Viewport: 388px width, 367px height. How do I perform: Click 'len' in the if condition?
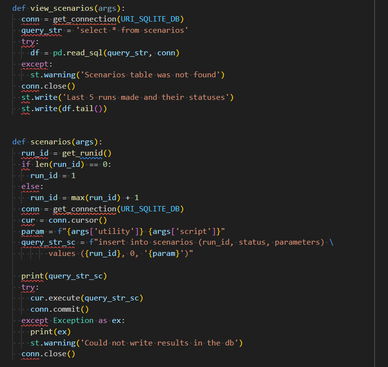[x=42, y=164]
